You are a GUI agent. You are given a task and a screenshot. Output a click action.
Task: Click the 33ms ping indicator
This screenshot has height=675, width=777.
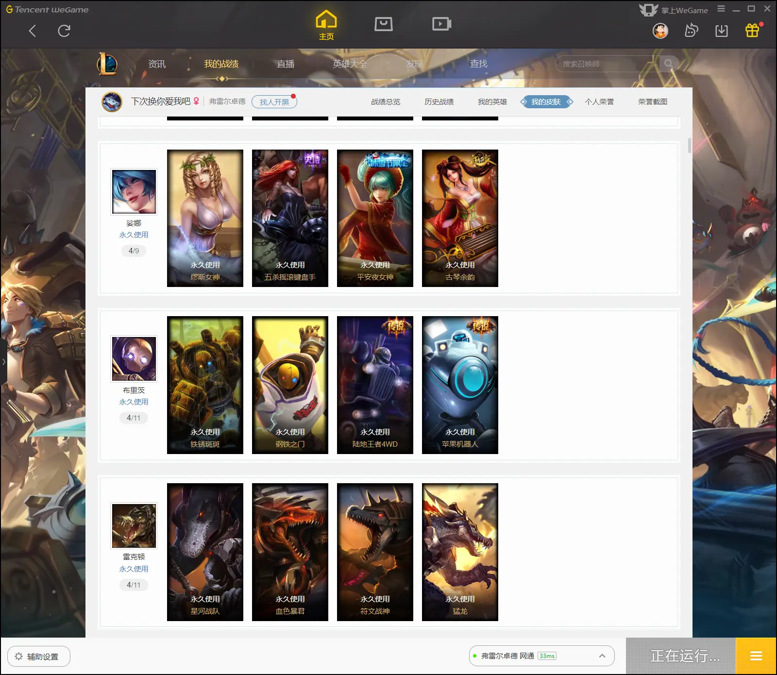(547, 656)
